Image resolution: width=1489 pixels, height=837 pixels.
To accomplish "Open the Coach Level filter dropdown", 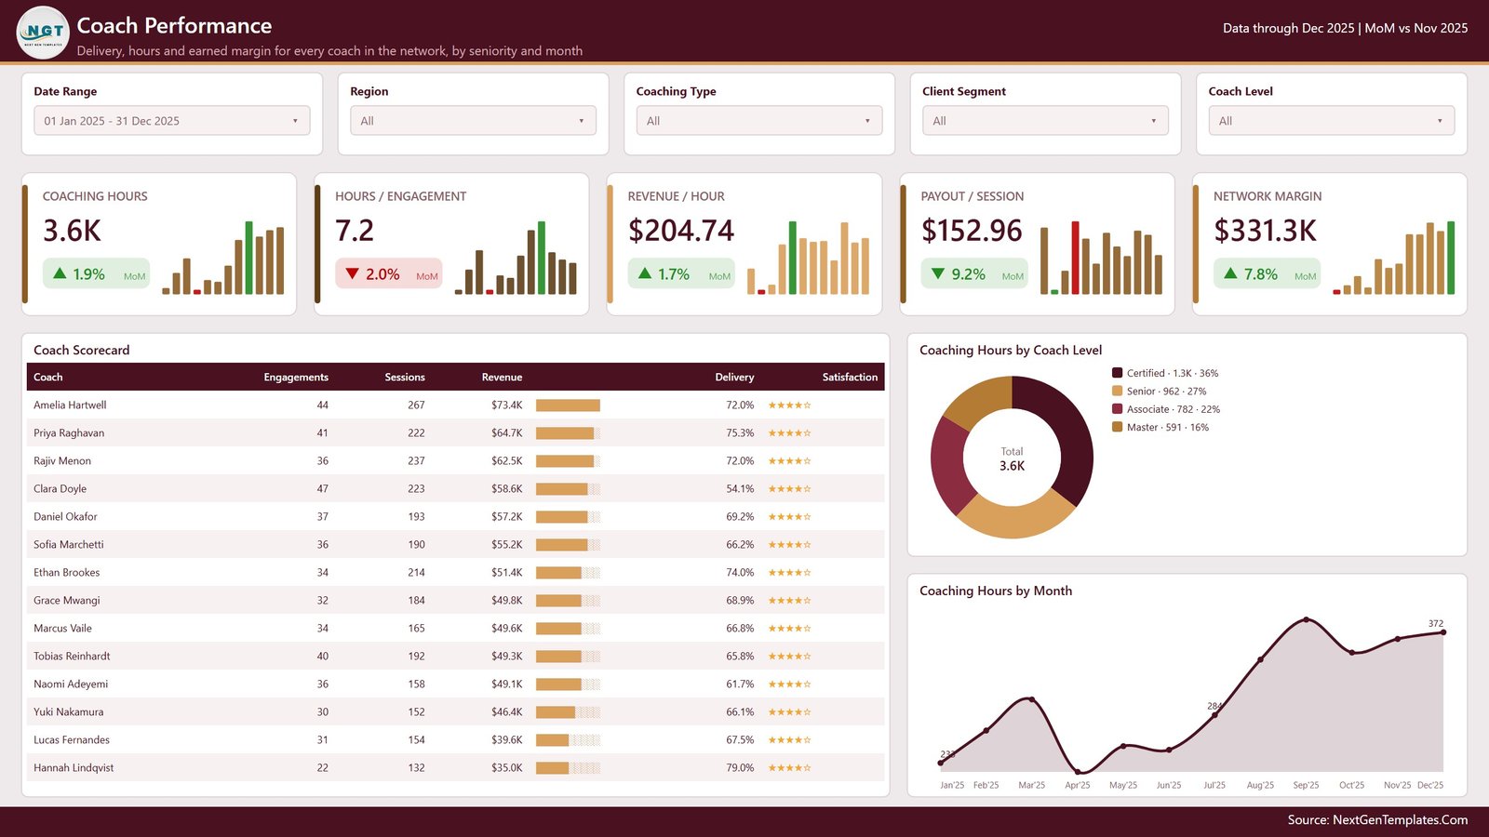I will 1332,121.
